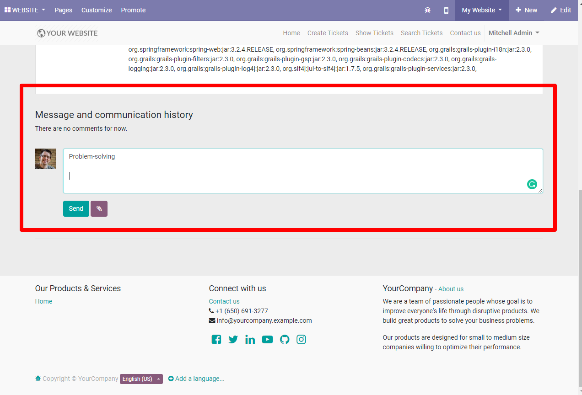Open the Mitchell Admin user menu
Screen dimensions: 582x395
click(514, 33)
